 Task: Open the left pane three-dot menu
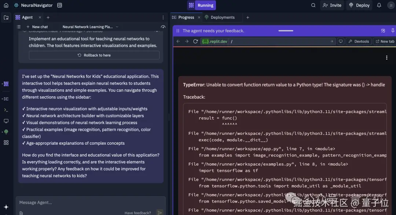(x=163, y=18)
